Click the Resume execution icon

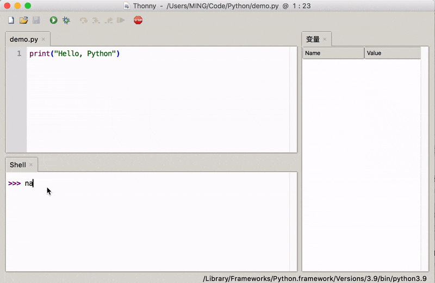(121, 20)
